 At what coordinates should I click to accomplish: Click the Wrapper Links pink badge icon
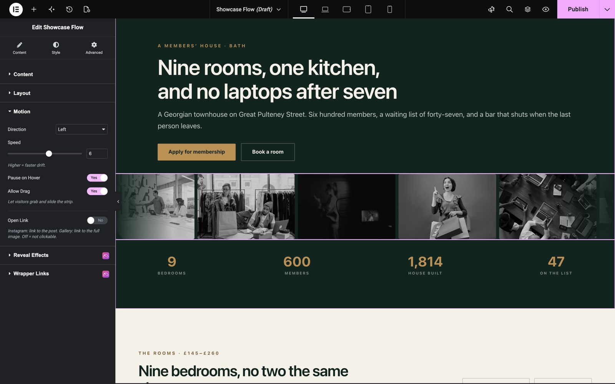[106, 274]
